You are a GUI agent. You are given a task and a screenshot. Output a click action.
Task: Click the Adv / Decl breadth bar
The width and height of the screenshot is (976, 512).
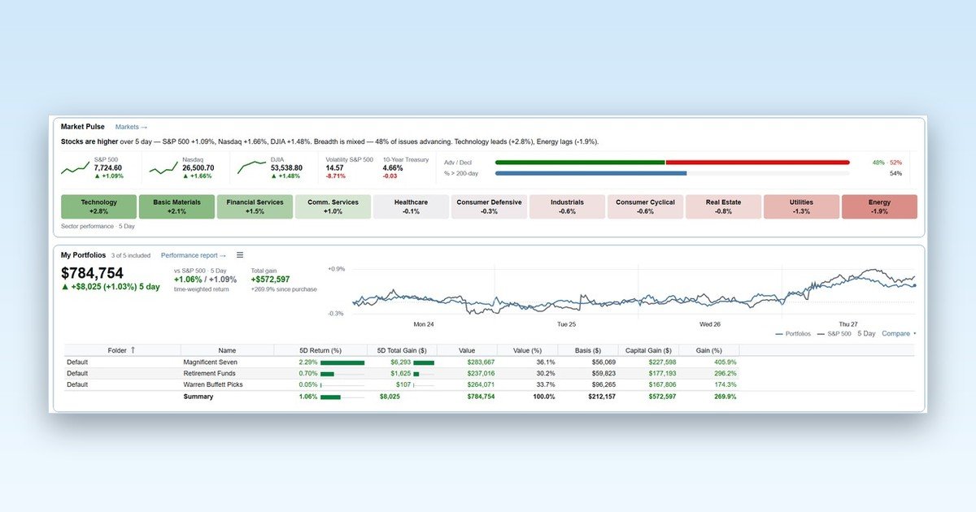(x=673, y=163)
